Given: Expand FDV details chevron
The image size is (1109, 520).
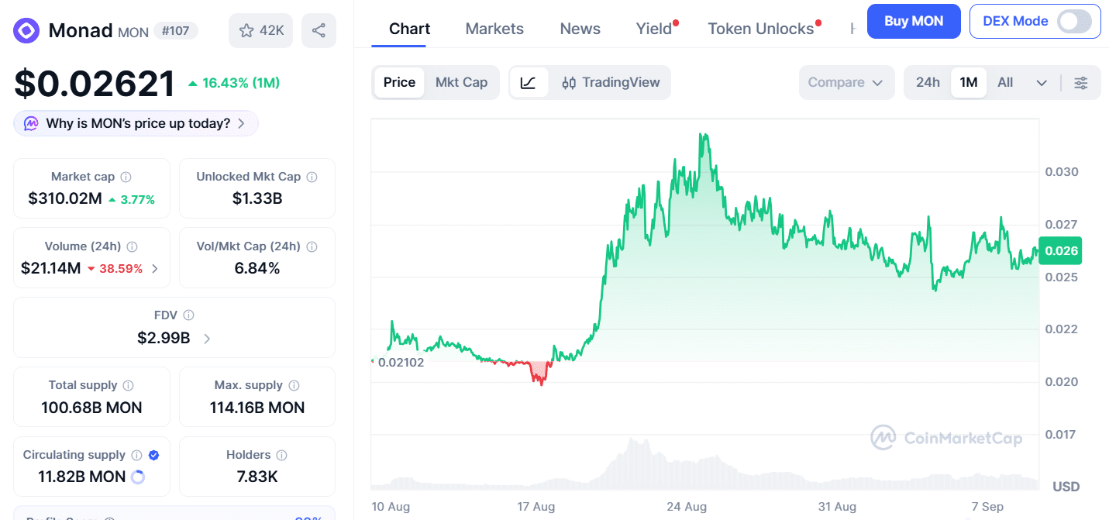Looking at the screenshot, I should (206, 339).
